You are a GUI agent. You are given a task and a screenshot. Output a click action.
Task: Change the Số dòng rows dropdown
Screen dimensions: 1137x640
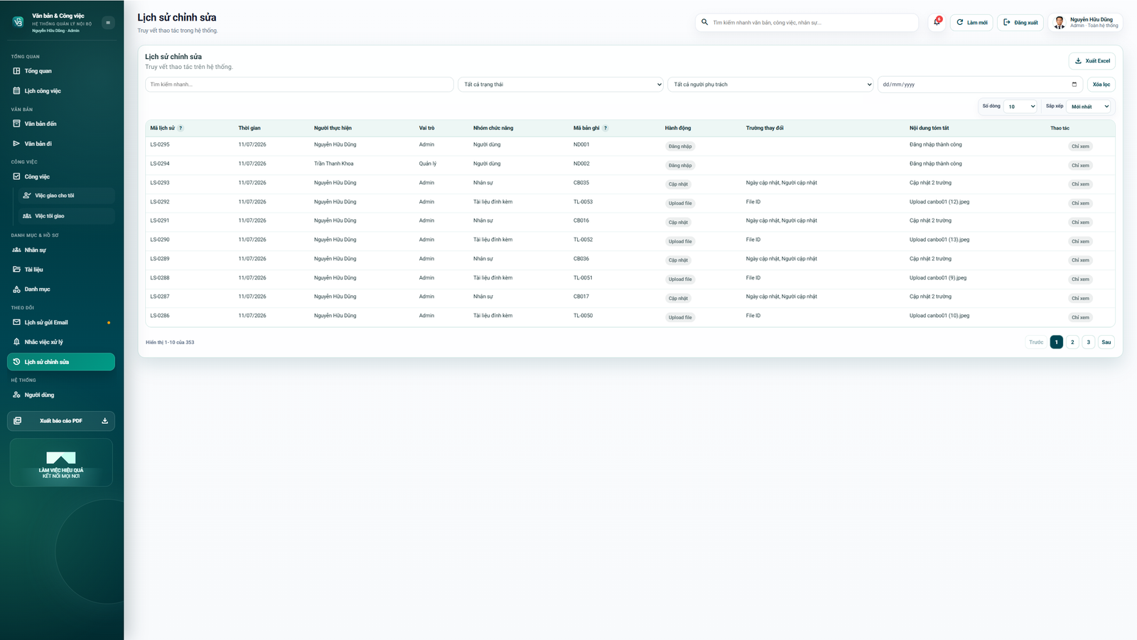(1020, 107)
